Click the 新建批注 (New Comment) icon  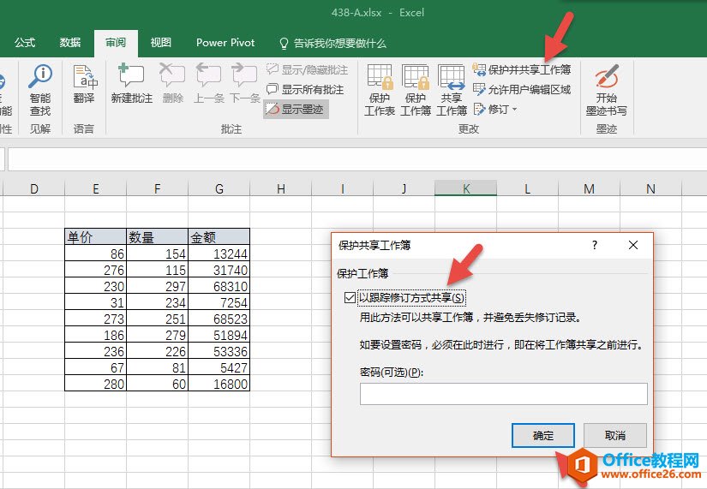(x=131, y=79)
